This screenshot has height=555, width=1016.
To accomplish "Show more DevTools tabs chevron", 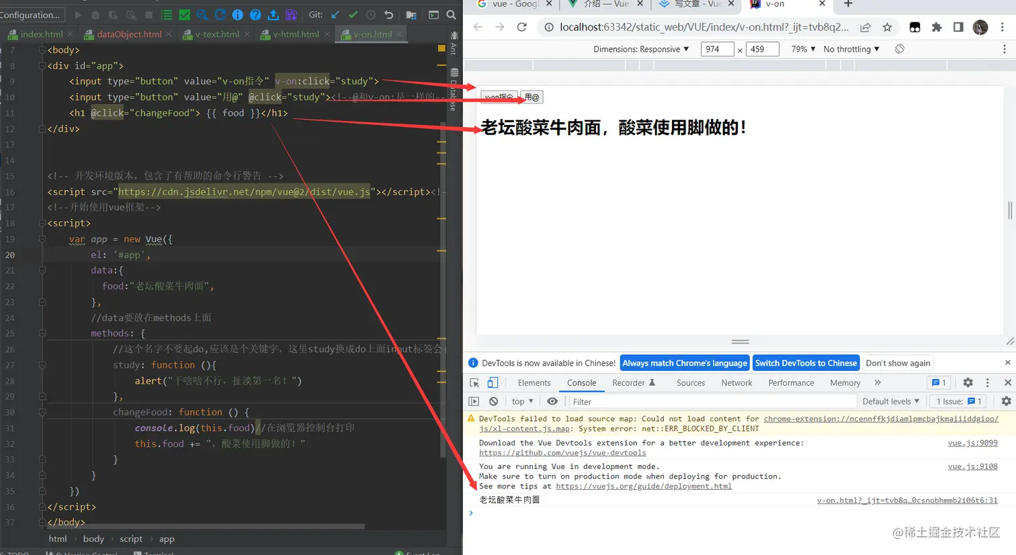I will click(x=878, y=382).
